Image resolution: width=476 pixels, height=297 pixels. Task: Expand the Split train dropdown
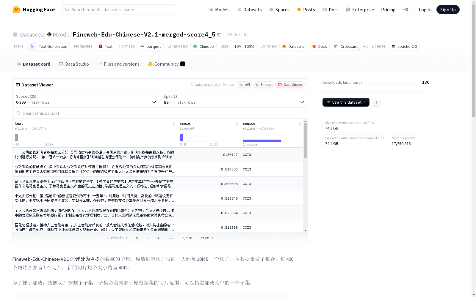coord(234,99)
